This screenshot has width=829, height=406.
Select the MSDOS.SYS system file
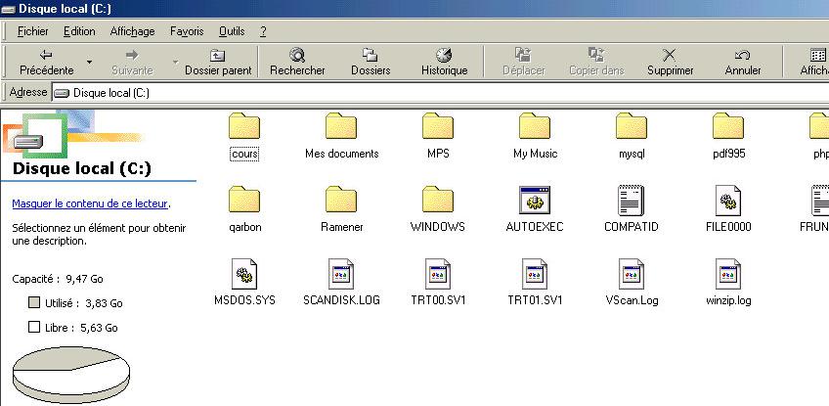click(244, 274)
